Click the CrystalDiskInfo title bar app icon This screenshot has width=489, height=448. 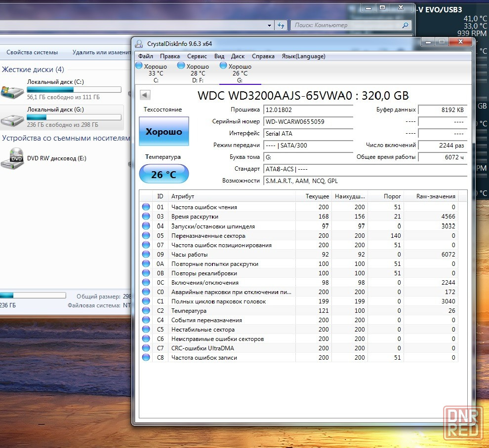coord(139,44)
